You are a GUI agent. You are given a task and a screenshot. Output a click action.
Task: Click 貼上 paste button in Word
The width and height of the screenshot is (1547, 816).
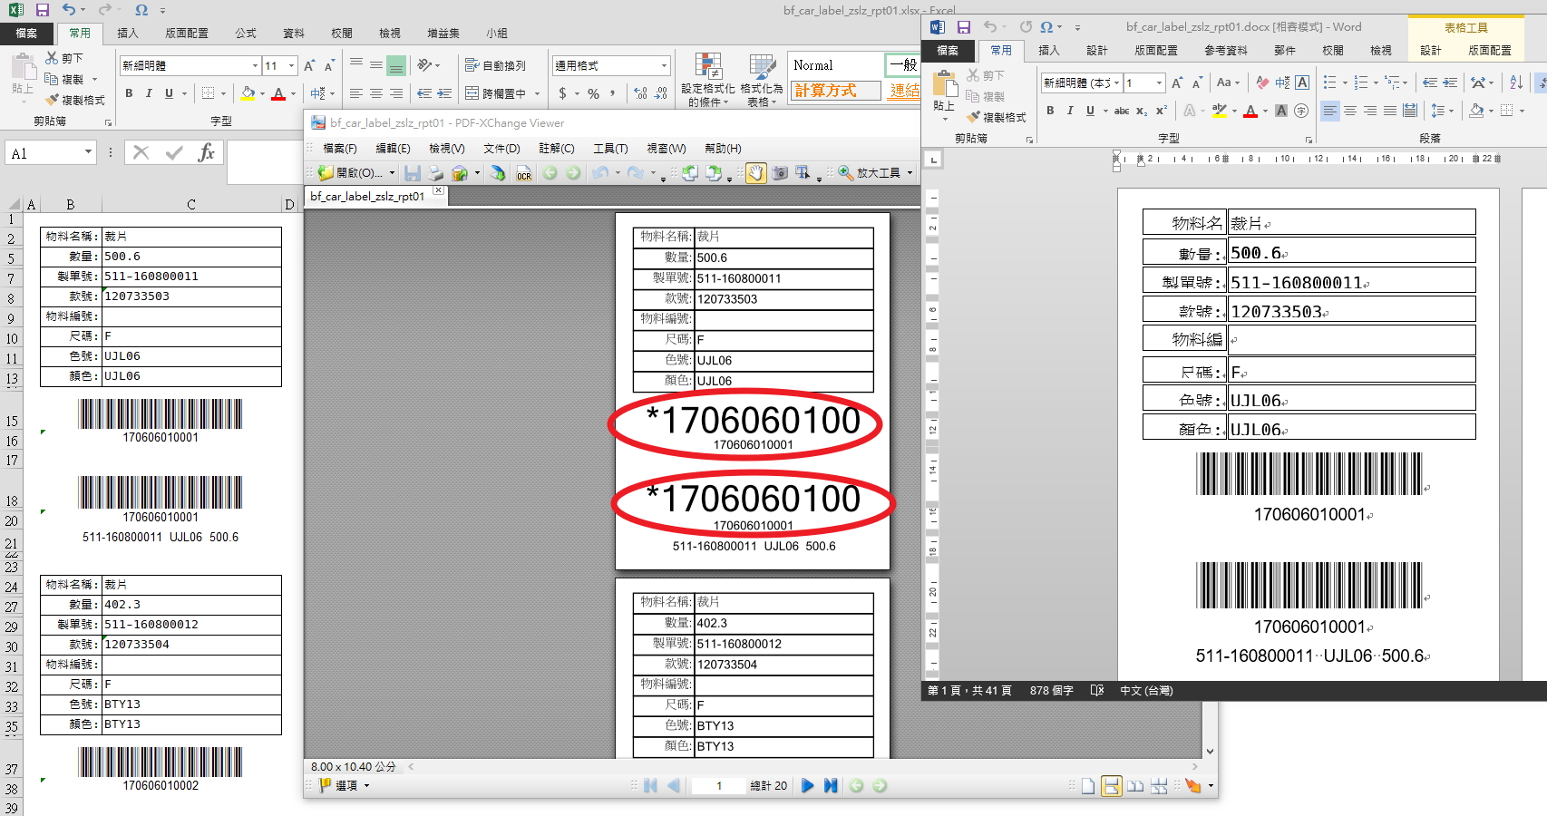pos(944,93)
